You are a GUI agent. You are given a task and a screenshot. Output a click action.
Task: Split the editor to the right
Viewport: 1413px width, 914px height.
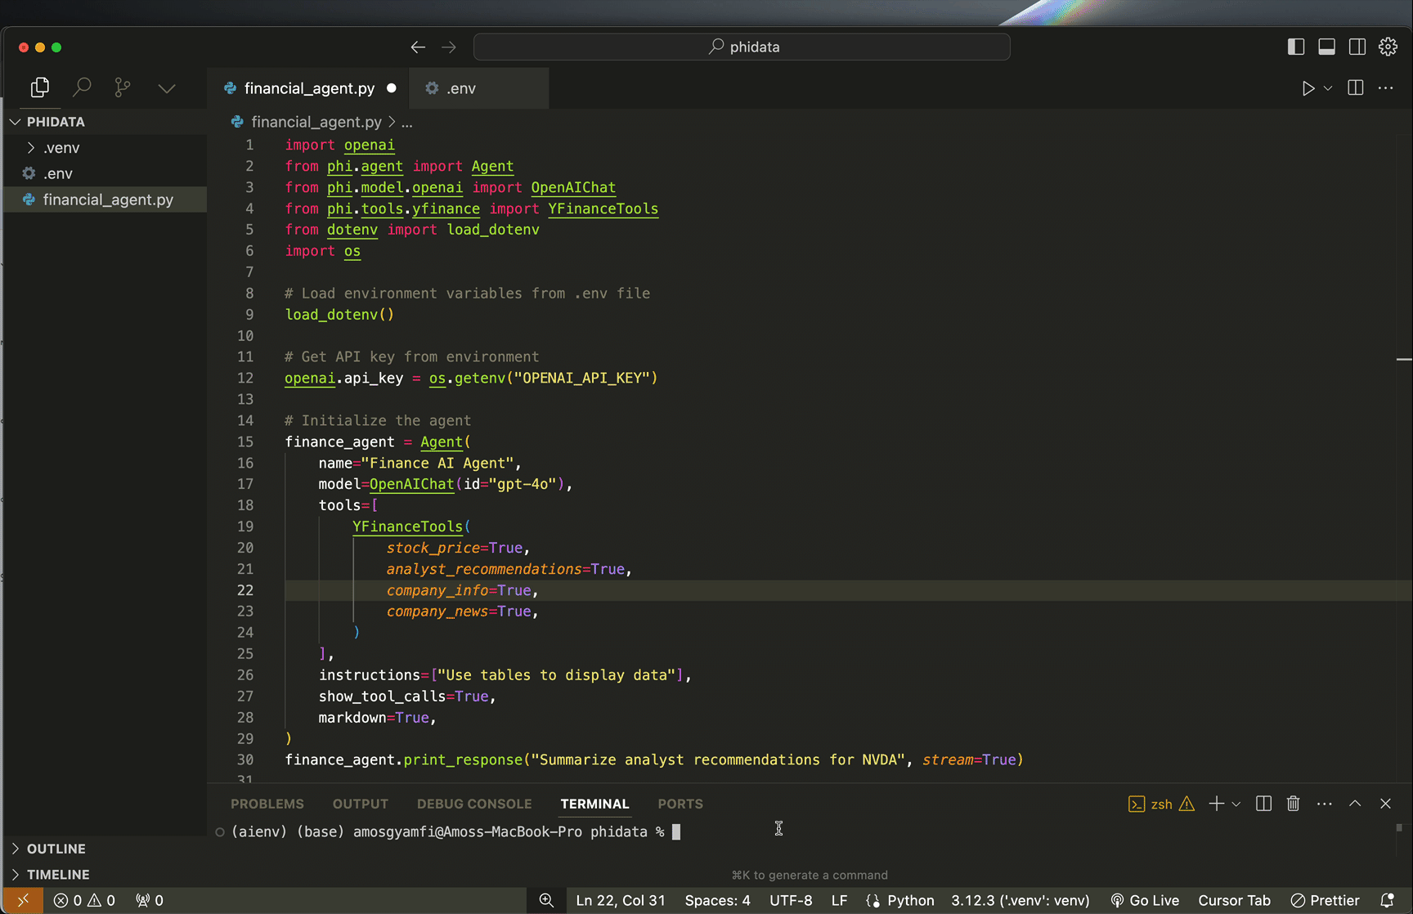(1355, 88)
